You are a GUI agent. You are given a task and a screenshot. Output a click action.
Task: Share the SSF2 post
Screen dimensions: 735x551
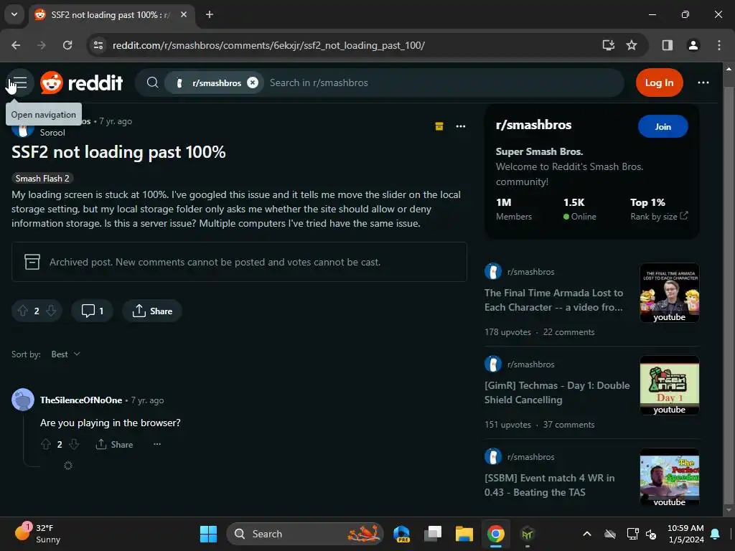click(x=152, y=311)
